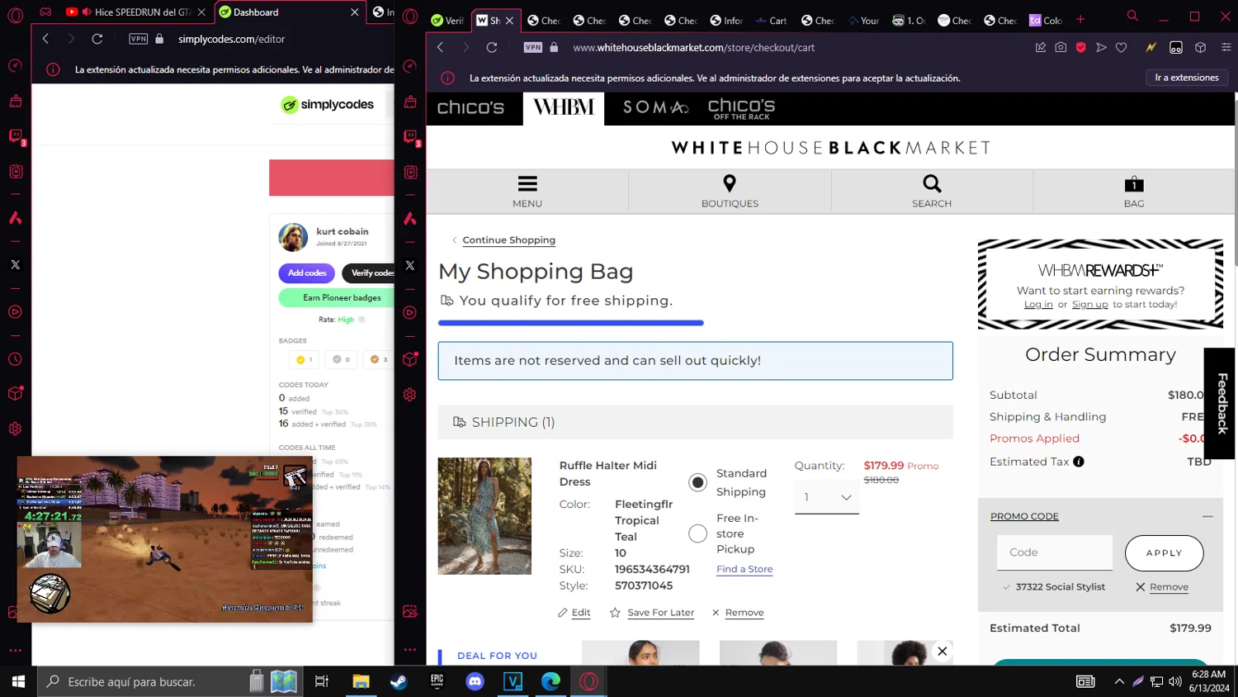The width and height of the screenshot is (1238, 697).
Task: Click the Sign up rewards link
Action: (1089, 305)
